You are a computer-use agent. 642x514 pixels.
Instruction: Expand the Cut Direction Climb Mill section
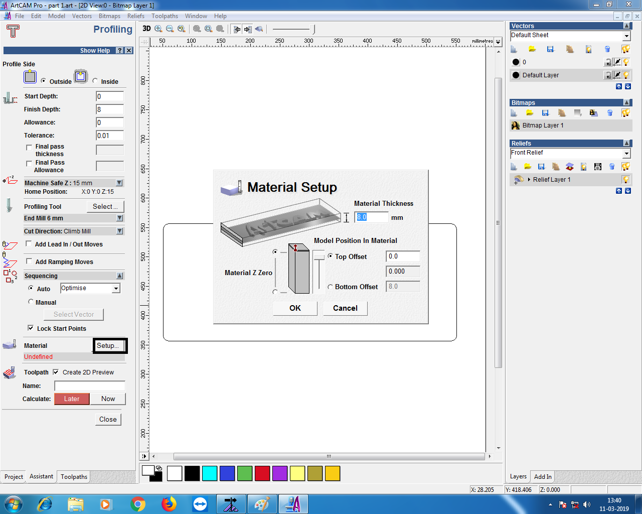tap(119, 231)
